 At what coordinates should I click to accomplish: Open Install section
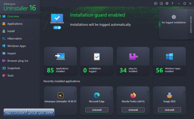(x=11, y=31)
